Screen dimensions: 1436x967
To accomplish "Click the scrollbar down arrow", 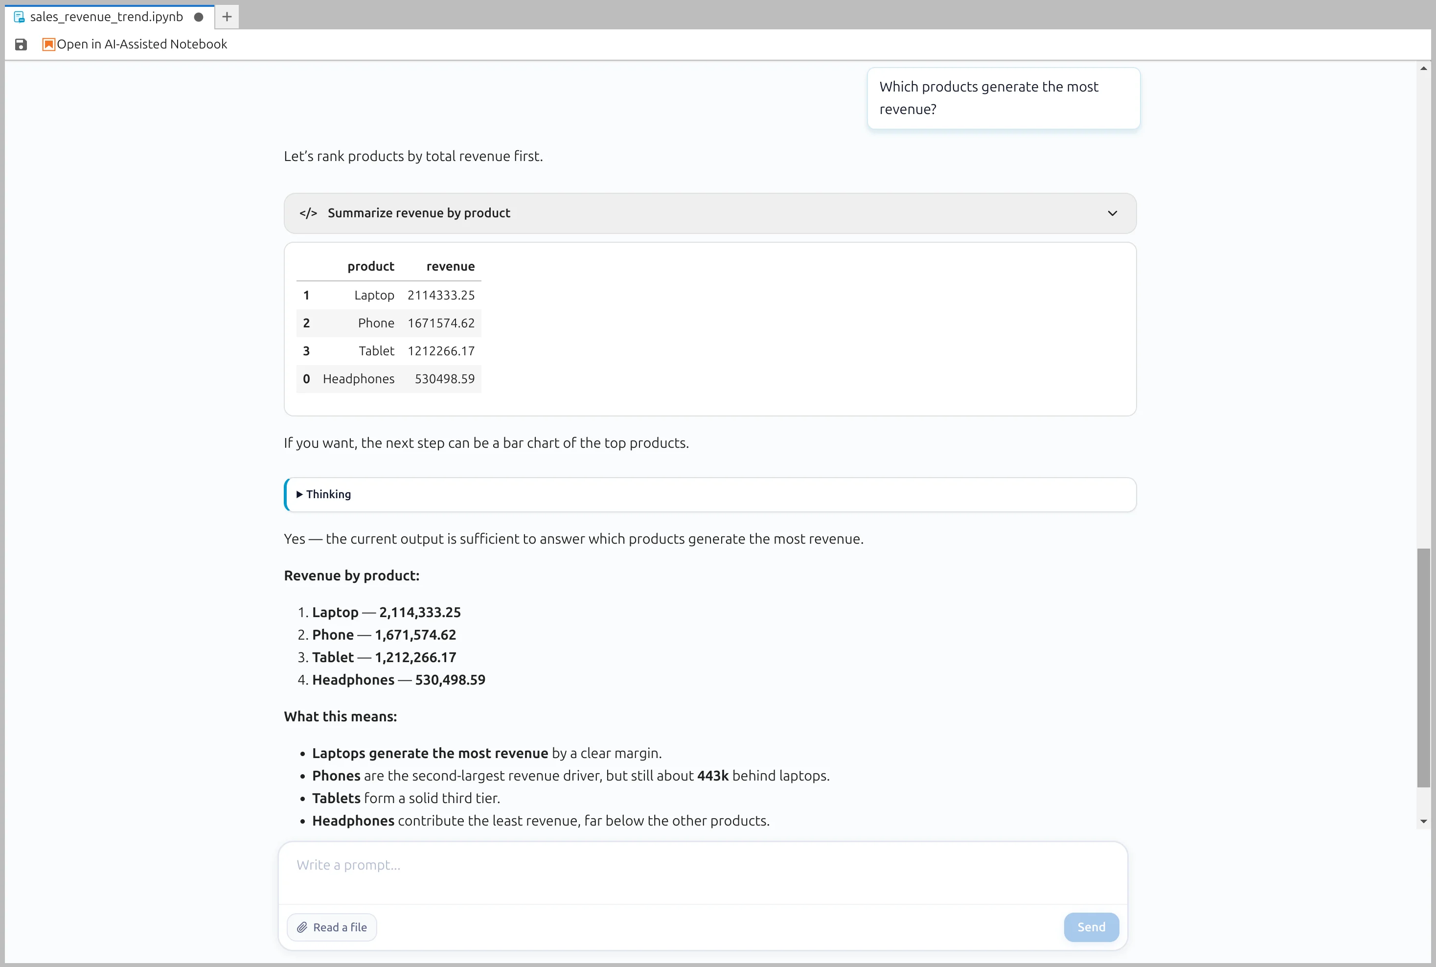I will pyautogui.click(x=1423, y=822).
